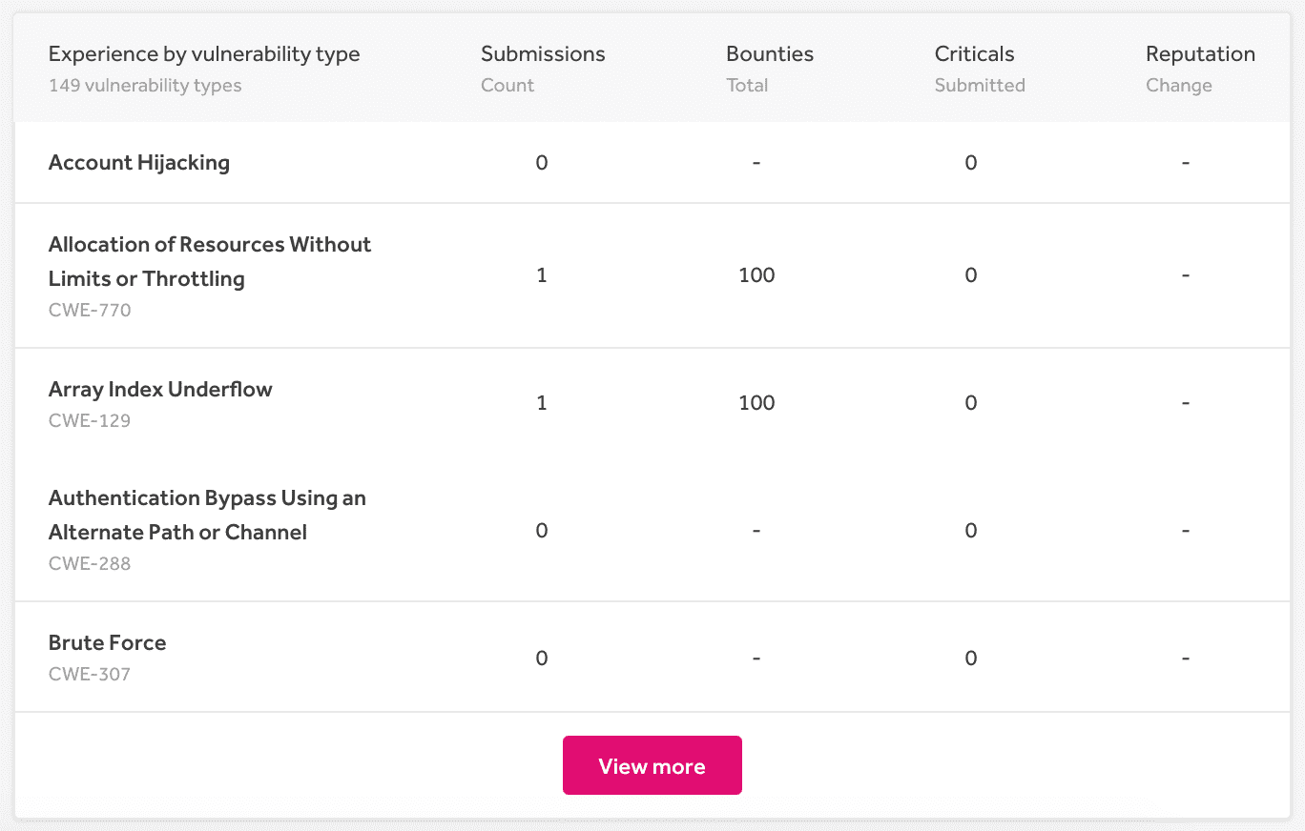1305x831 pixels.
Task: Click criticals value in Brute Force row
Action: point(970,659)
